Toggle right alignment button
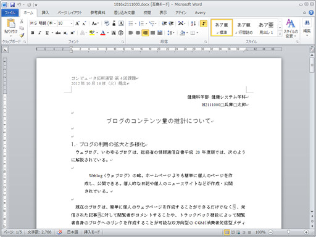This screenshot has width=316, height=237. pos(145,33)
